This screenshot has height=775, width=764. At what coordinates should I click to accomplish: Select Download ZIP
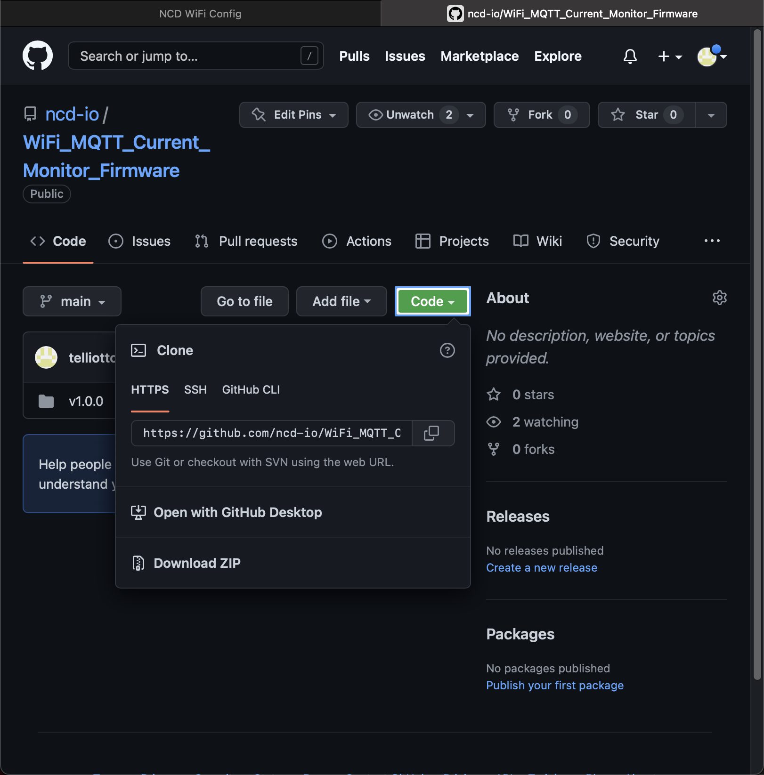click(197, 563)
